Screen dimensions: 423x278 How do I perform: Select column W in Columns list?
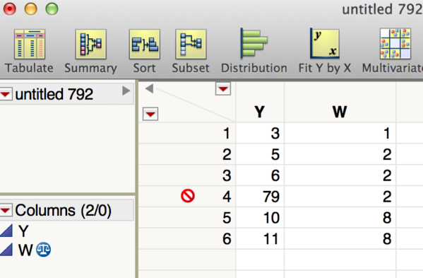25,250
